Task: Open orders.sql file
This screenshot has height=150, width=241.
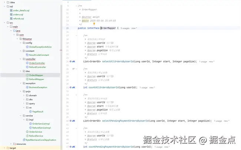Action: 18,14
